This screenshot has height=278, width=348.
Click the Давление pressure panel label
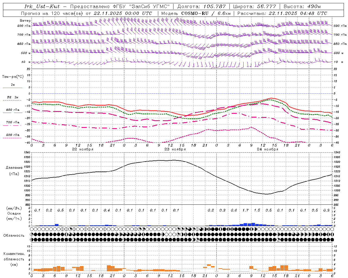coord(14,168)
